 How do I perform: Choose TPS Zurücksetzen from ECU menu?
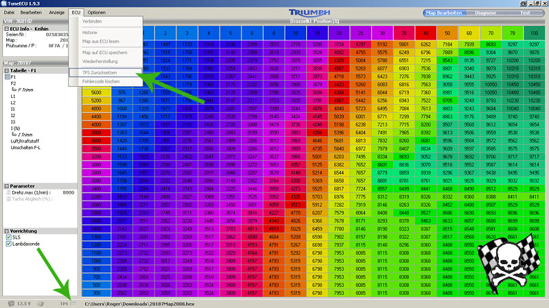click(104, 71)
